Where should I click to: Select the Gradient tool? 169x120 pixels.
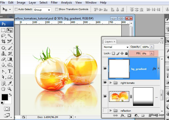[x=10, y=59]
